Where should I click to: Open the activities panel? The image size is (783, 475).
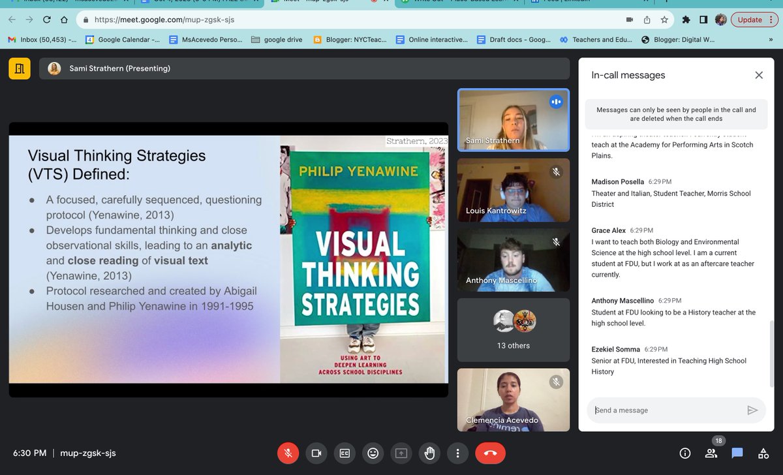[763, 453]
